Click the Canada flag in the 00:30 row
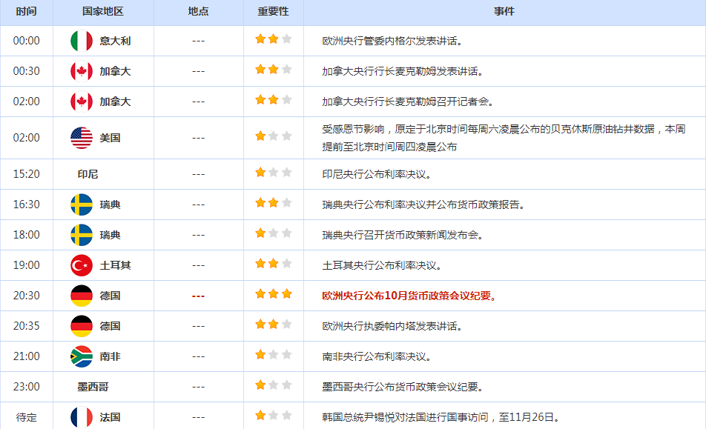 pyautogui.click(x=81, y=71)
